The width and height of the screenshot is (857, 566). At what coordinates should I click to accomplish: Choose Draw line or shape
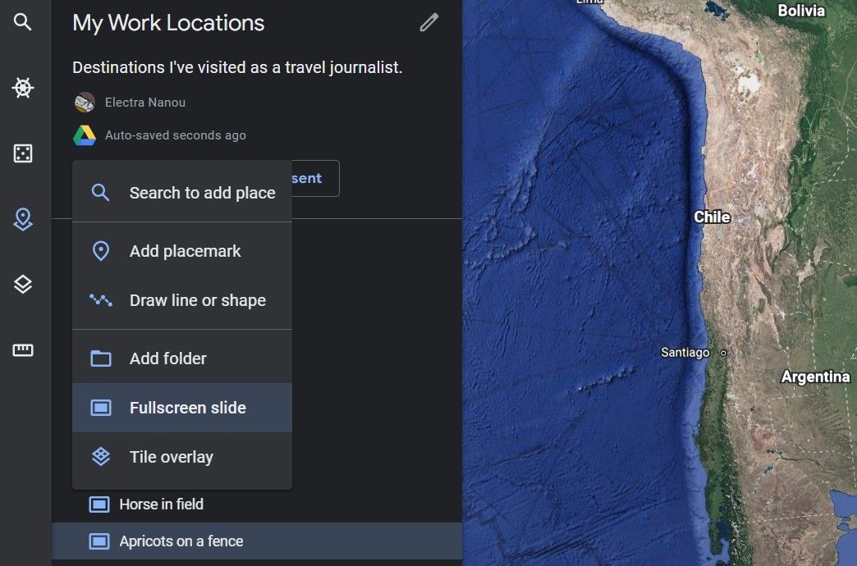182,300
